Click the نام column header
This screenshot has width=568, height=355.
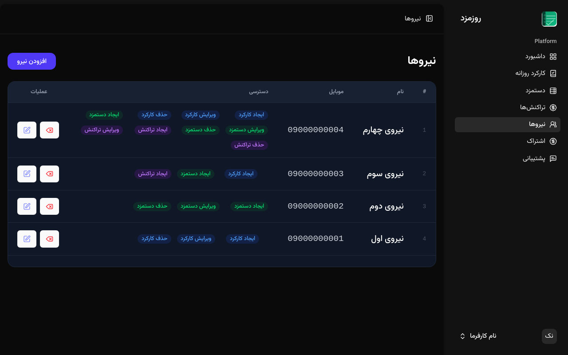(x=400, y=91)
